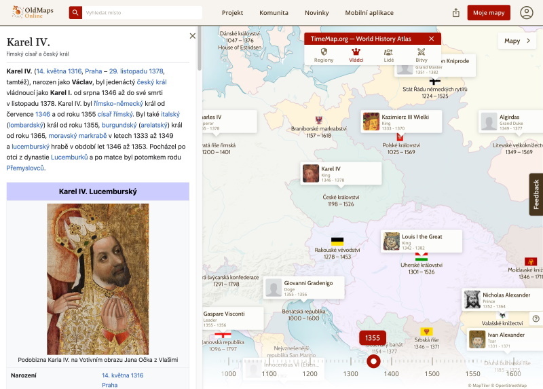Type in the Vyhledat místo search field
543x389 pixels.
[x=143, y=13]
